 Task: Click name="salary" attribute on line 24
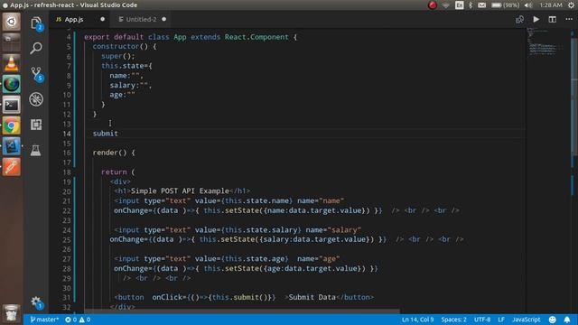click(333, 229)
